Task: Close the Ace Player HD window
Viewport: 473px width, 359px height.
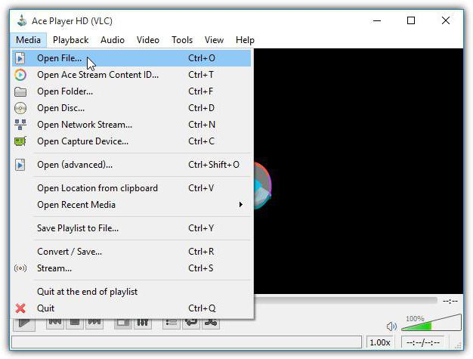Action: coord(446,20)
